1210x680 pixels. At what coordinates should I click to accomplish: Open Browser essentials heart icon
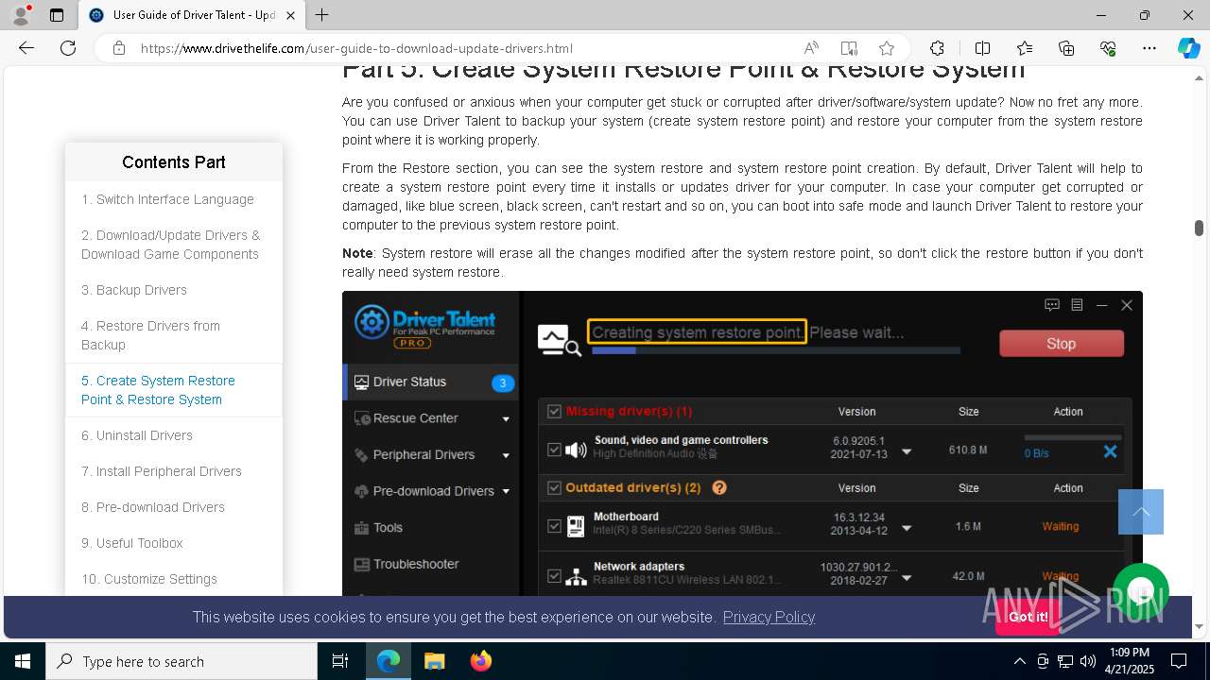pyautogui.click(x=1108, y=48)
